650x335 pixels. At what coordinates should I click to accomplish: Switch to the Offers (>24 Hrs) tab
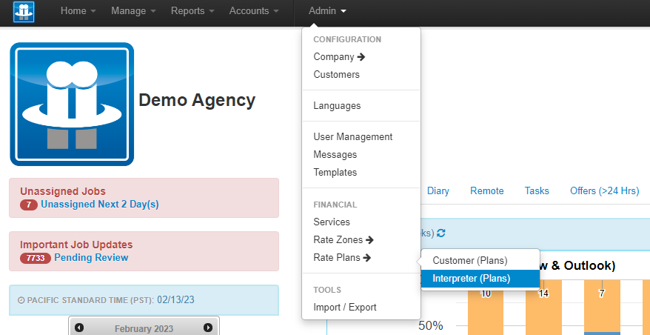[604, 191]
